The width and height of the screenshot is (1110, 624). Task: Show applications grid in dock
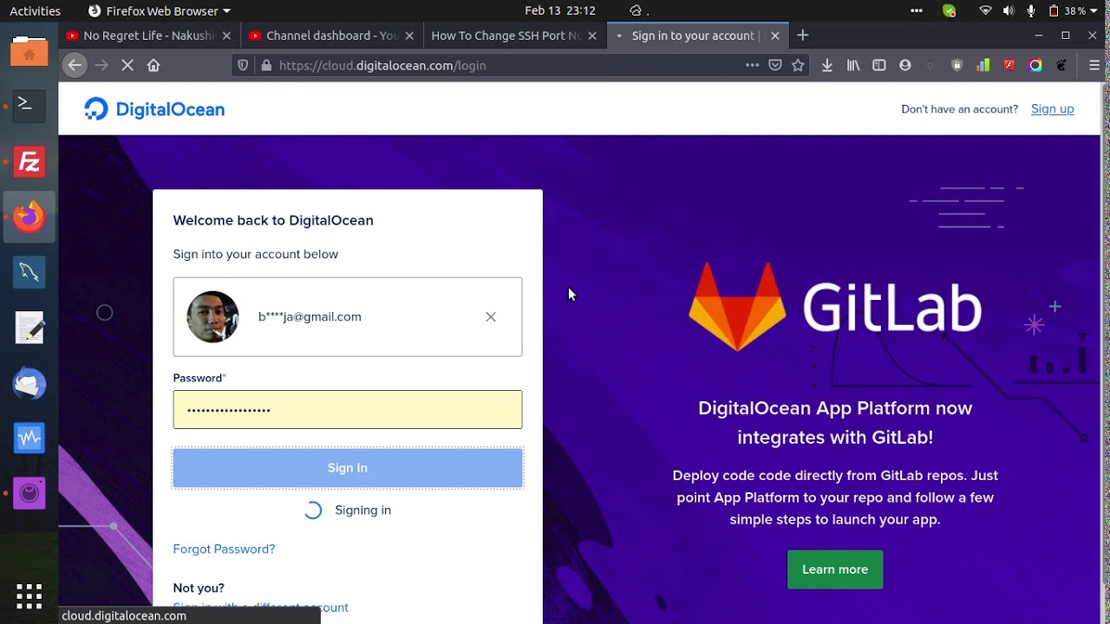pyautogui.click(x=29, y=596)
